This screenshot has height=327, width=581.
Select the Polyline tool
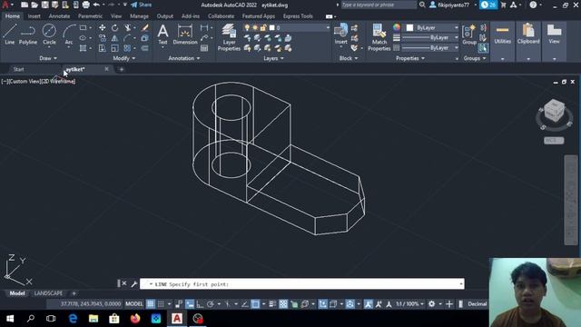(x=28, y=35)
